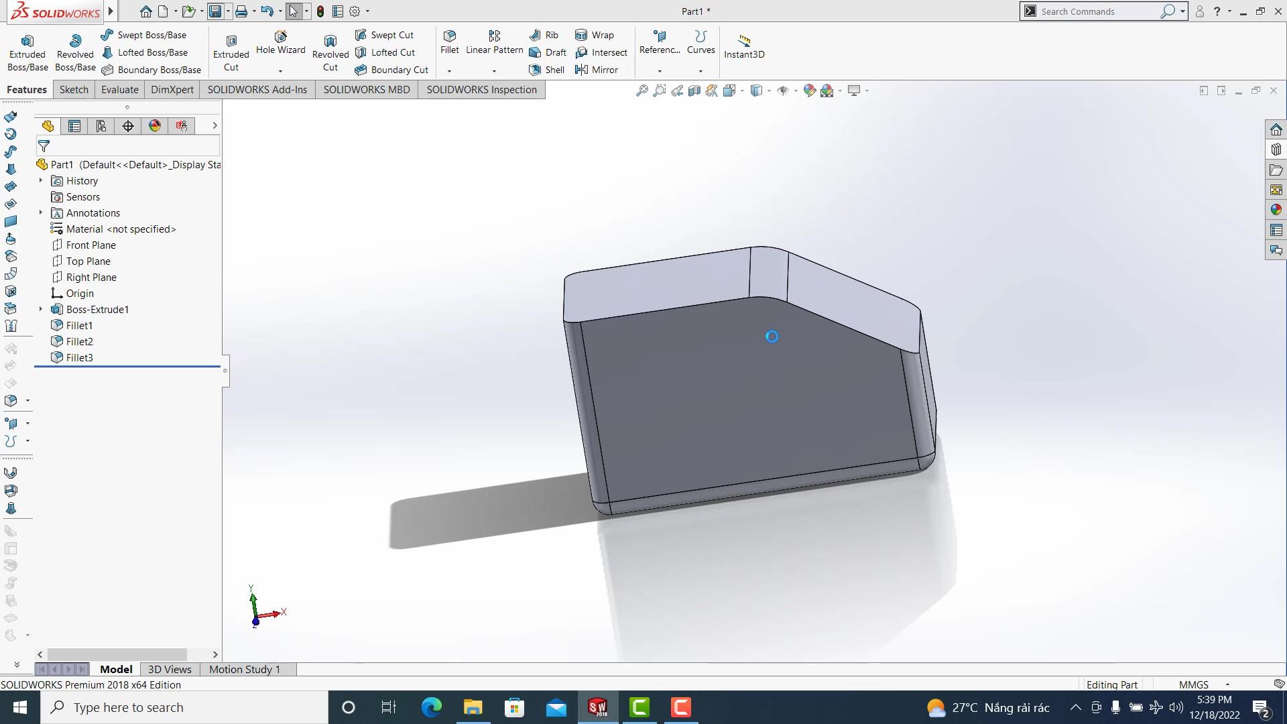Choose the Swept Cut feature
1287x724 pixels.
coord(384,35)
